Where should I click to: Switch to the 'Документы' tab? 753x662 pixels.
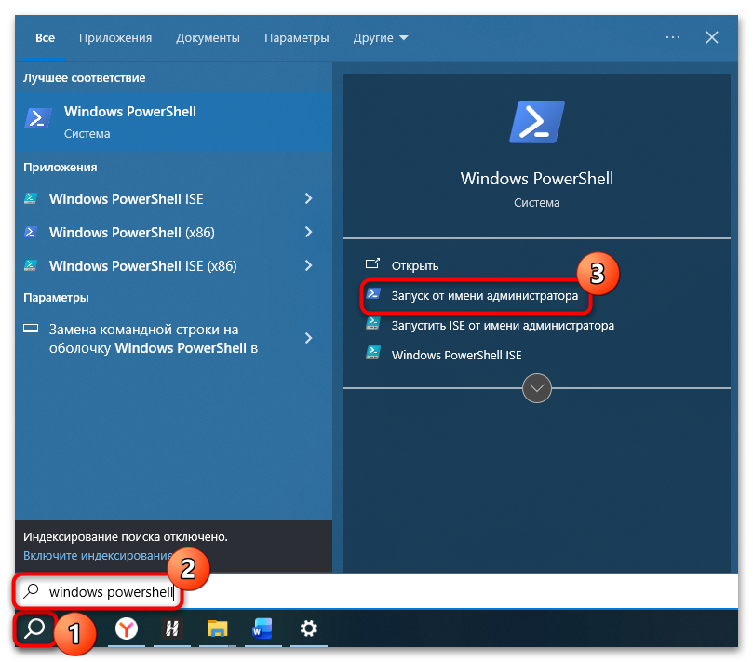point(208,38)
